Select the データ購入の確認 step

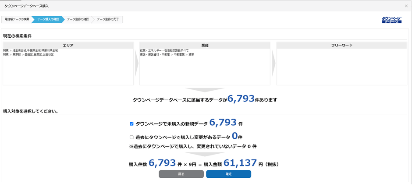click(x=48, y=19)
